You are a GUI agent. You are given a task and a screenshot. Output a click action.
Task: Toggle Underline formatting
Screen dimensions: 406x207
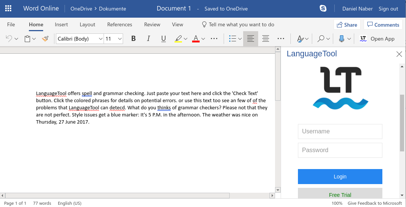tap(163, 39)
